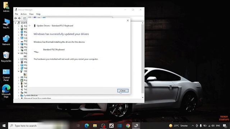
Task: Open the notification center icon
Action: pyautogui.click(x=225, y=126)
